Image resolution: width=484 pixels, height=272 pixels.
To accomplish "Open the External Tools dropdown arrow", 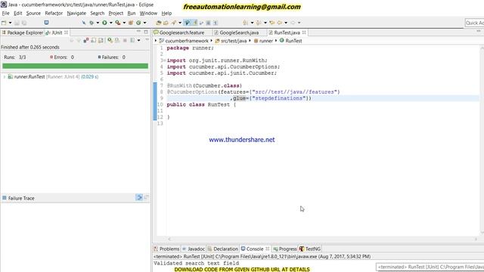I will pyautogui.click(x=124, y=23).
